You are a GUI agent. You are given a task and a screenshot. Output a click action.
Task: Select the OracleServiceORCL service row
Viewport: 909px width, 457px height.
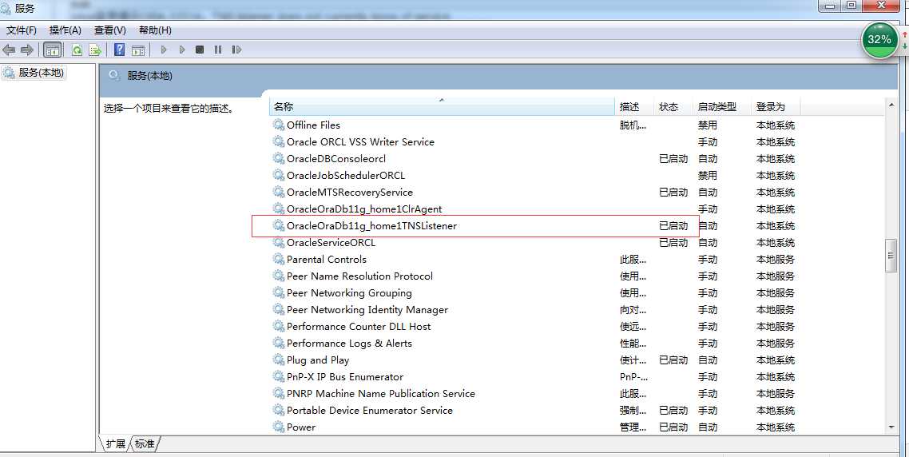pyautogui.click(x=331, y=243)
